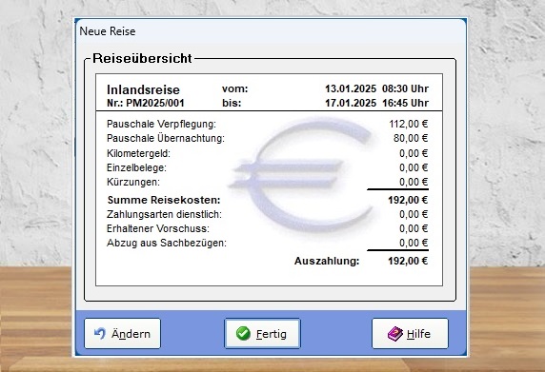Confirm the trip with the Fertig button
Viewport: 545px width, 372px height.
click(x=262, y=334)
